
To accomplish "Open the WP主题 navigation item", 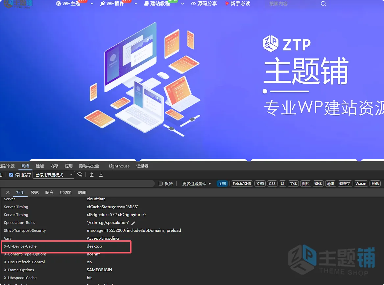I will (68, 4).
